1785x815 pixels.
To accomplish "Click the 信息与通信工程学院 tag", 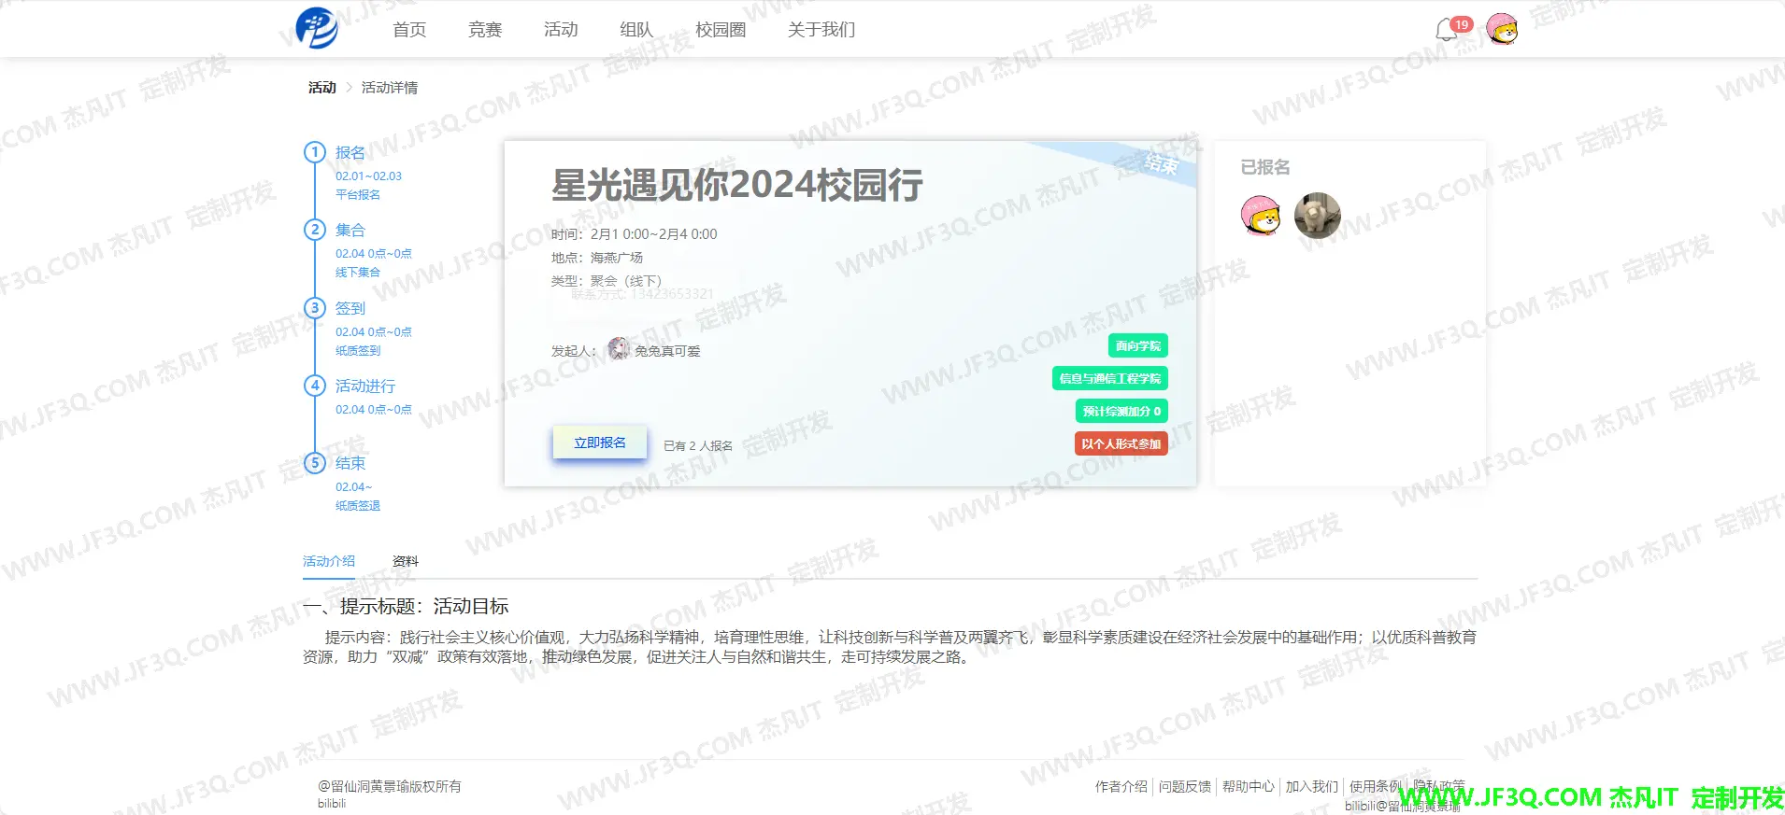I will click(1109, 379).
